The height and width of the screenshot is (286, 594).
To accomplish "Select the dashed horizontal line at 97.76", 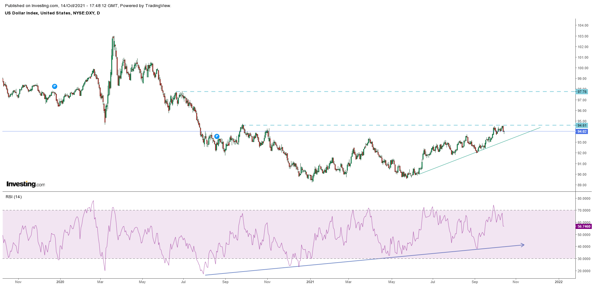I will coord(376,91).
